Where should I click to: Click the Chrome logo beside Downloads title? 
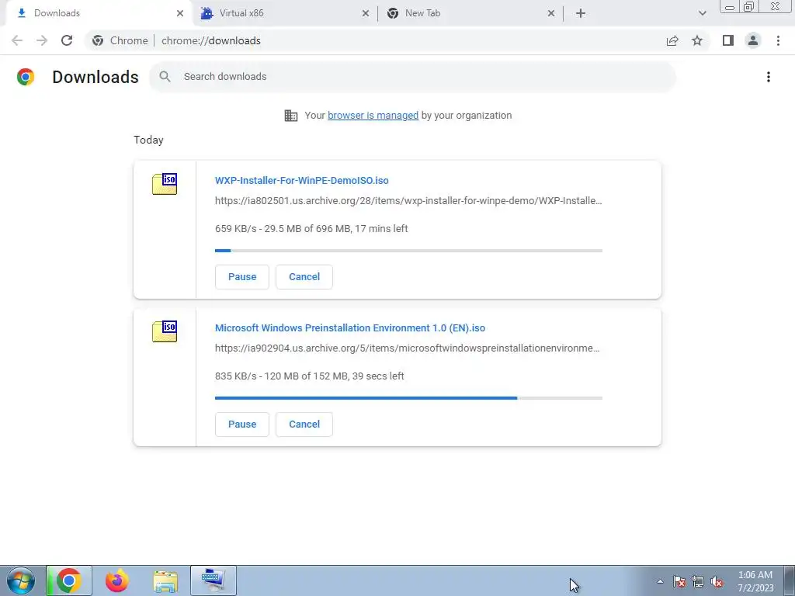point(26,77)
